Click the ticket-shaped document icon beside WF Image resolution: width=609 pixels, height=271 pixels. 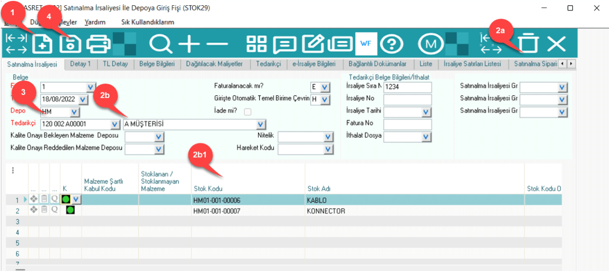[340, 44]
